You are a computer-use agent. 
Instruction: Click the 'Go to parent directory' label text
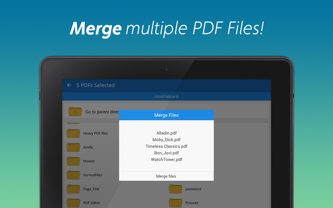point(102,112)
